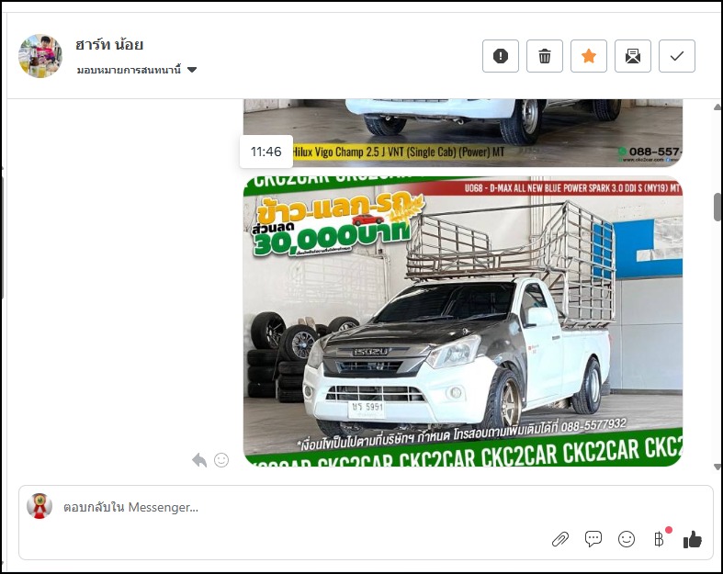
Task: Click the page avatar beside reply box
Action: (40, 506)
